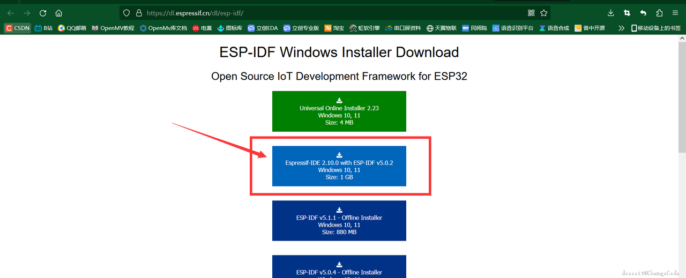Open the 图标库 bookmark
This screenshot has height=278, width=686.
coord(230,28)
